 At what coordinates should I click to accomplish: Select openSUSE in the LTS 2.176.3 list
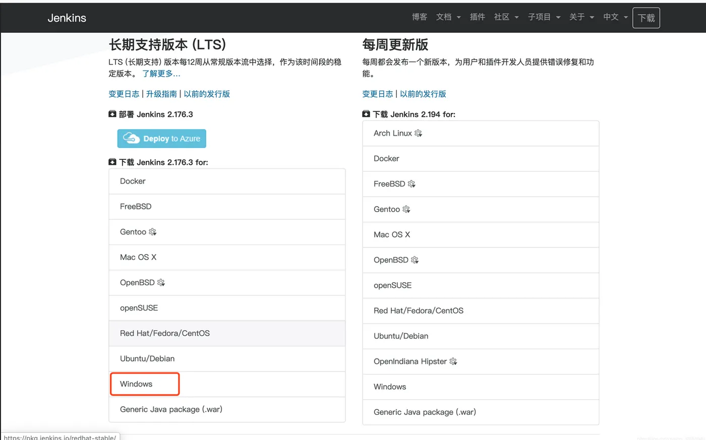pyautogui.click(x=227, y=308)
